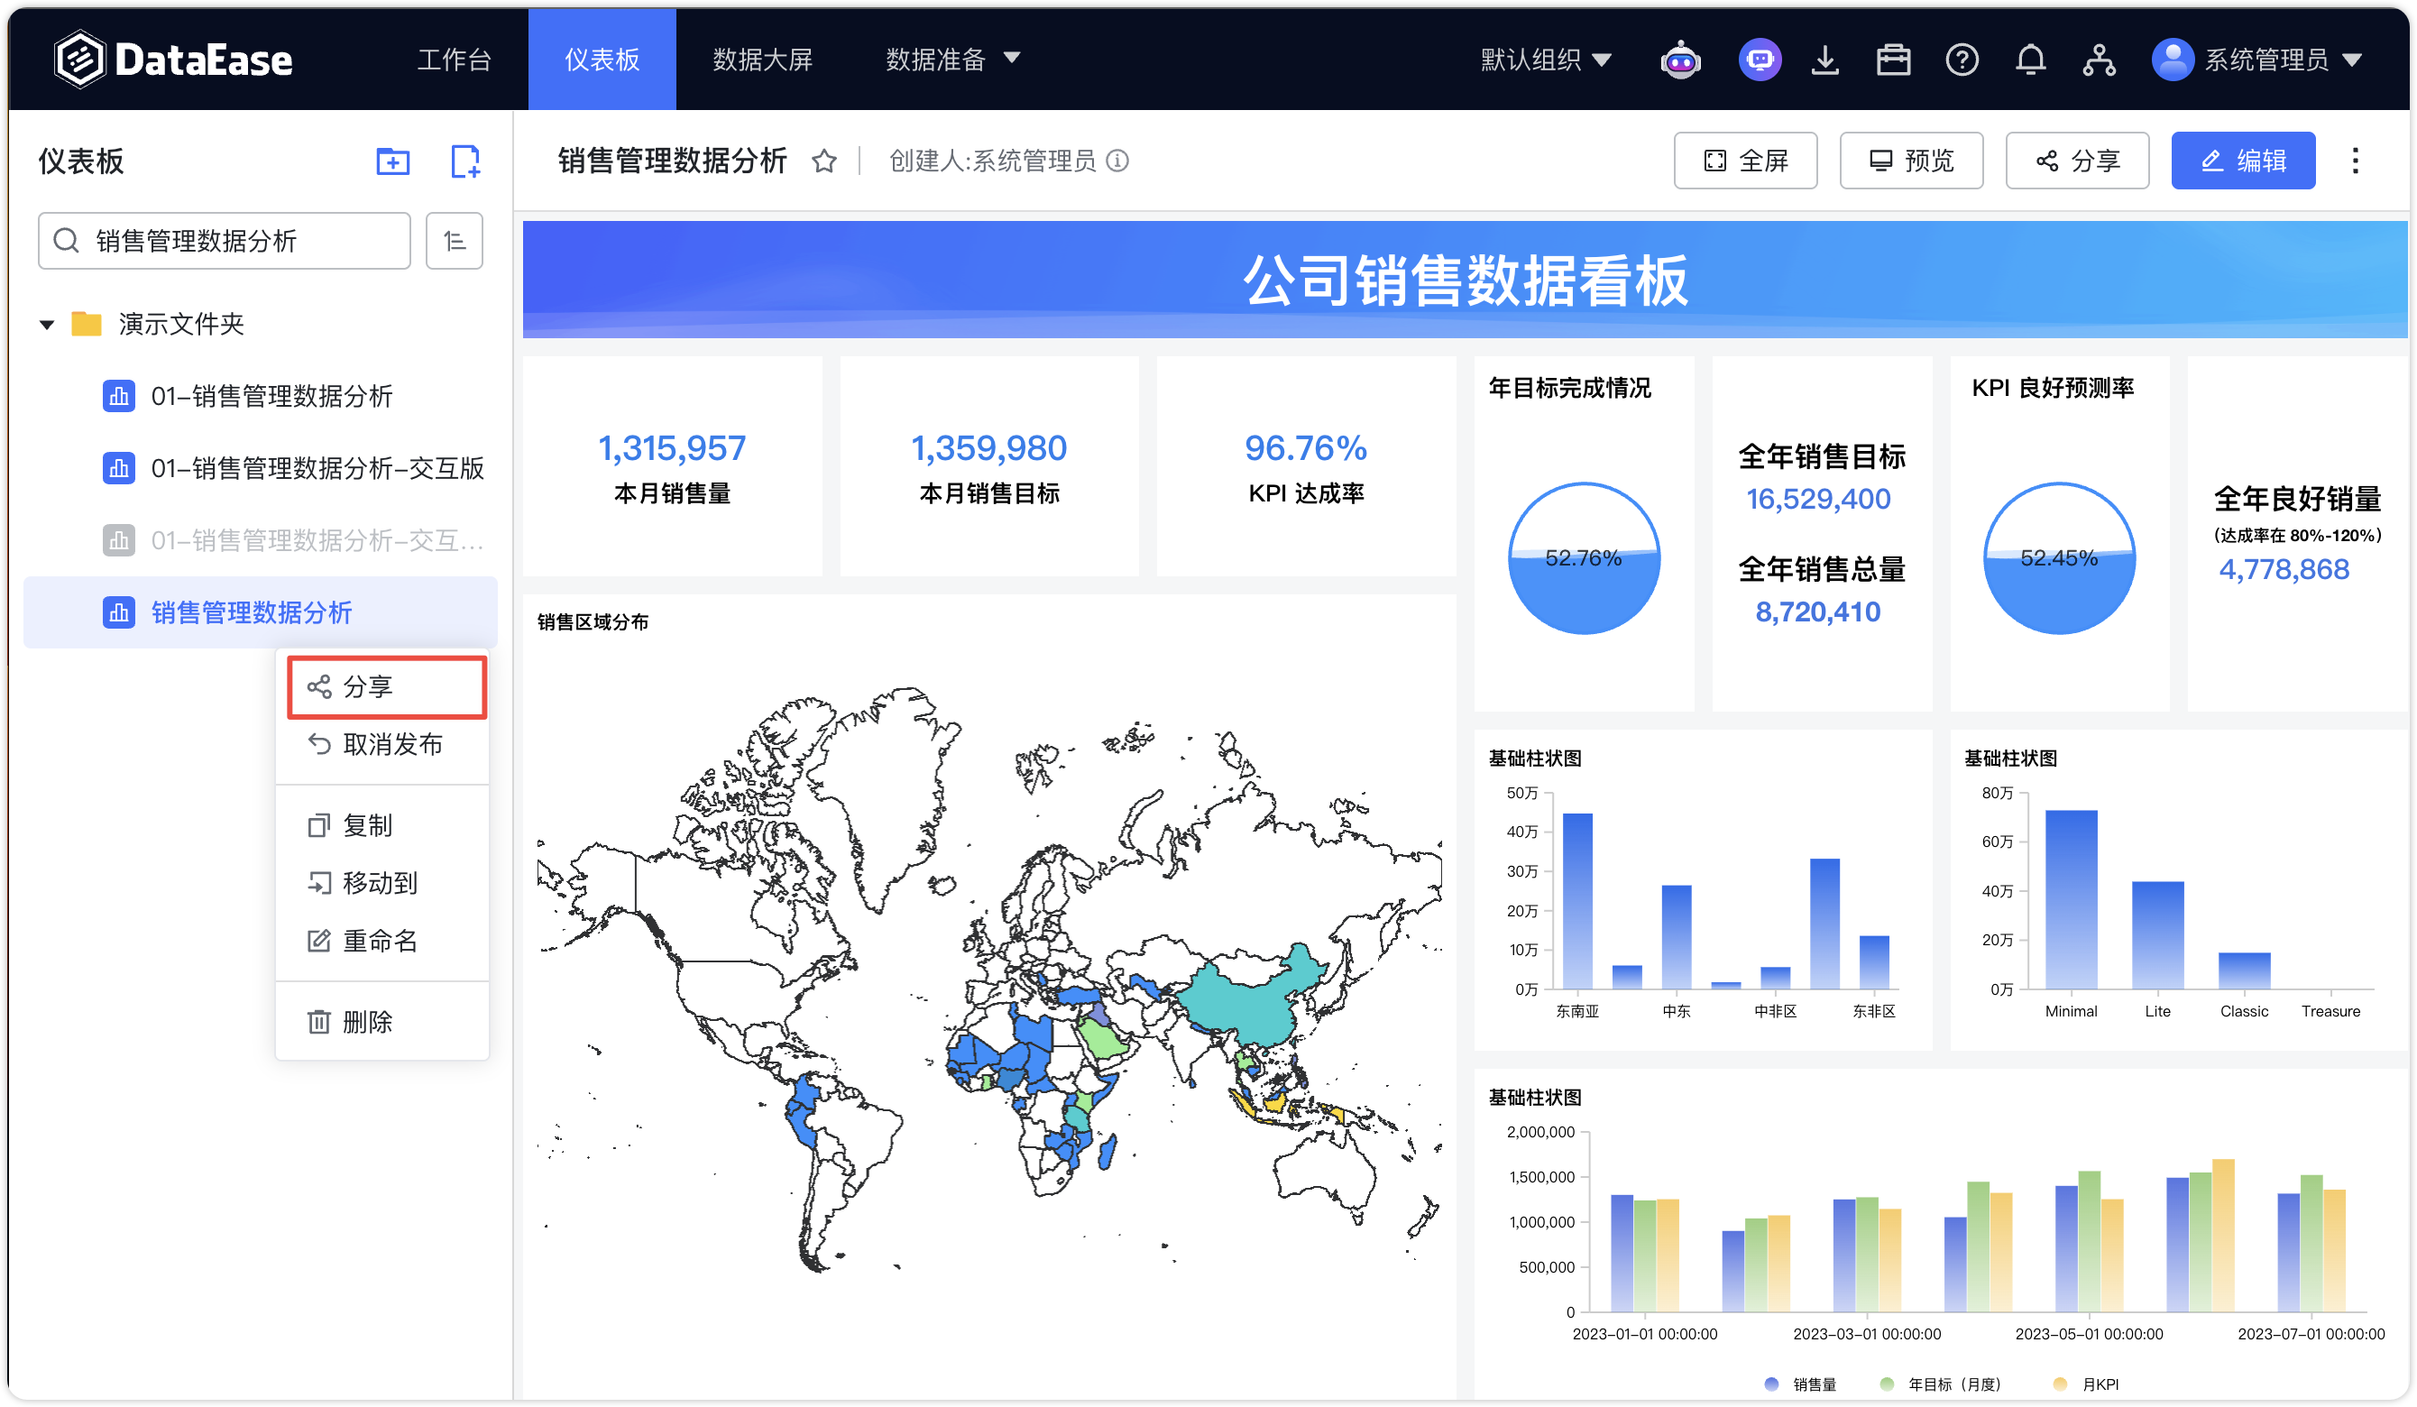
Task: Click the 编辑 edit button
Action: click(2242, 161)
